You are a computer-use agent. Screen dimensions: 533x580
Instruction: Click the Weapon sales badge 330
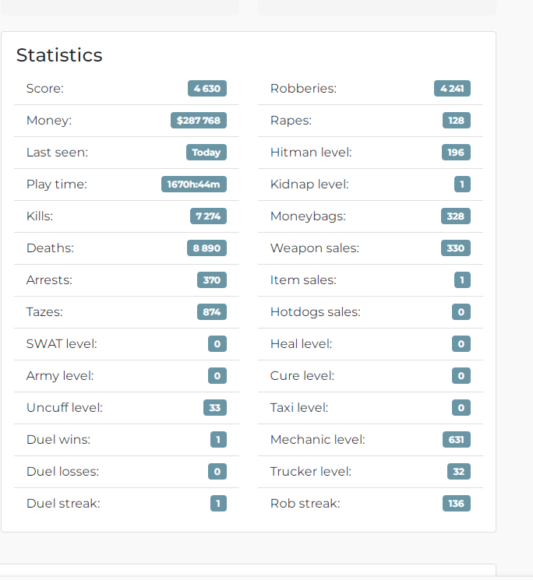click(456, 248)
